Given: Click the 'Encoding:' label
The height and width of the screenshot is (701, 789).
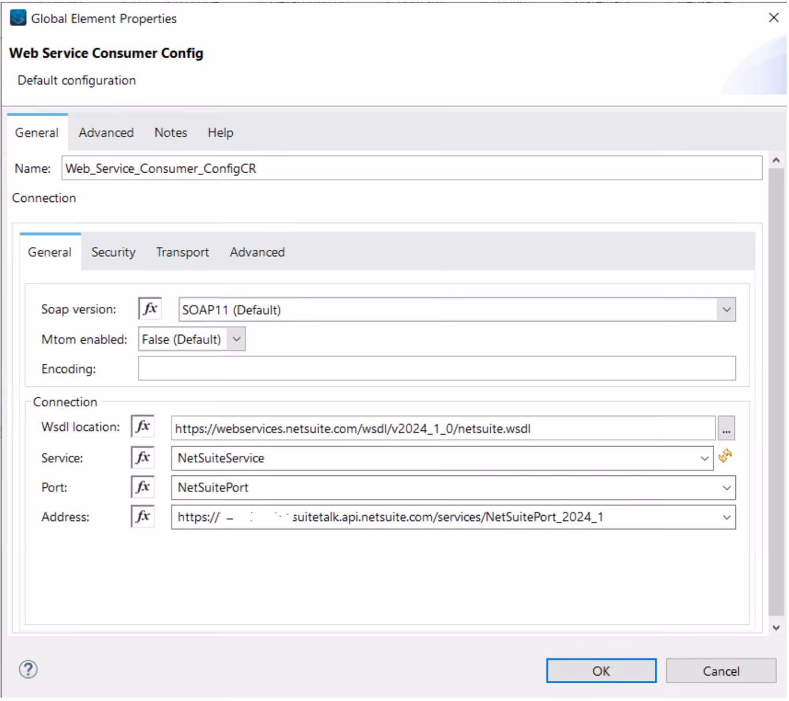Looking at the screenshot, I should (69, 369).
